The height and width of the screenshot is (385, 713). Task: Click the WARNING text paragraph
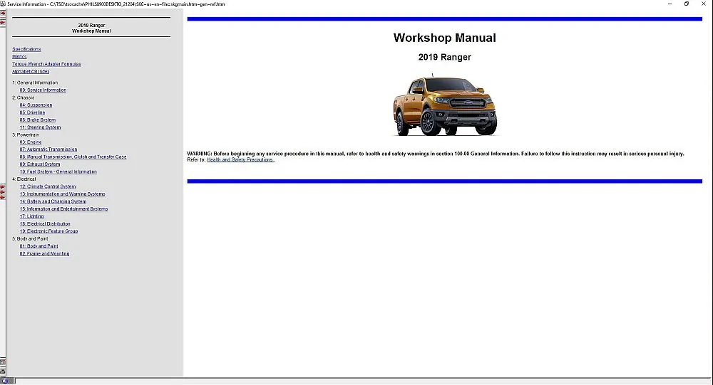click(x=435, y=154)
